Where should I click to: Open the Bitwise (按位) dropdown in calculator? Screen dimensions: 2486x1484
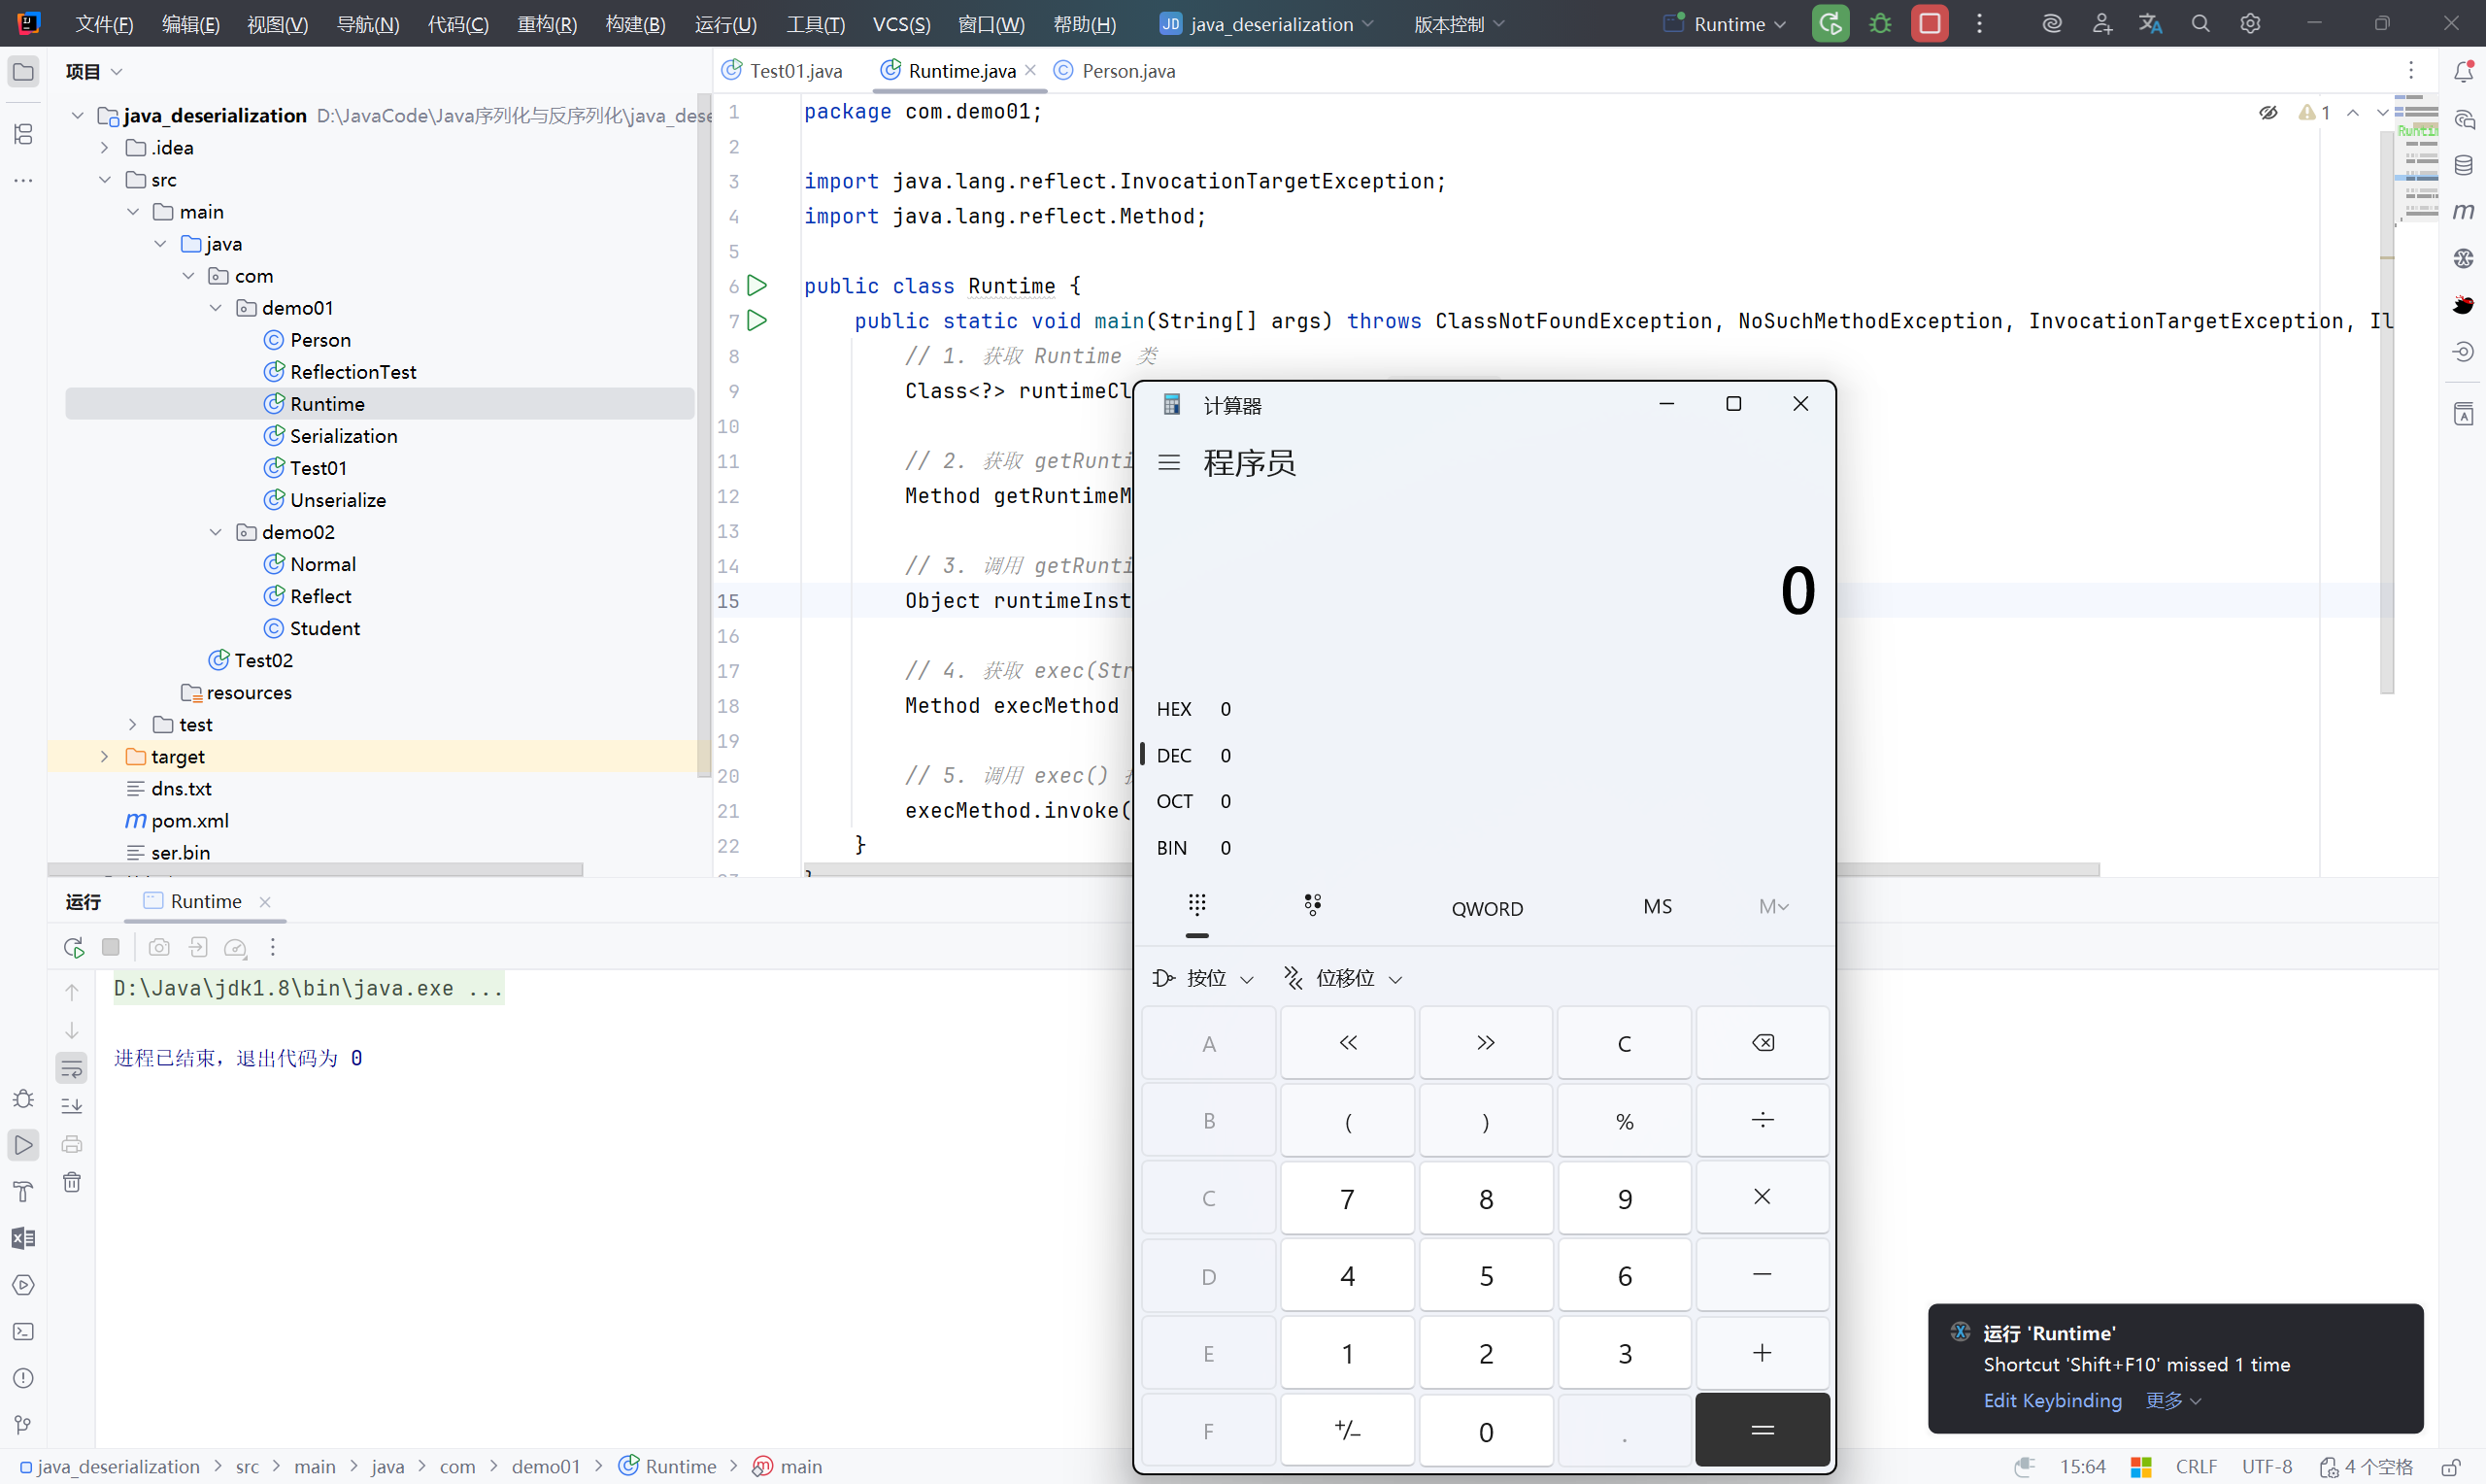[x=1203, y=978]
